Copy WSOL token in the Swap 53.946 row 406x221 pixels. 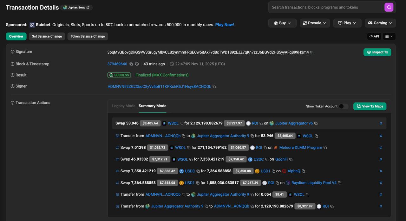tap(182, 123)
